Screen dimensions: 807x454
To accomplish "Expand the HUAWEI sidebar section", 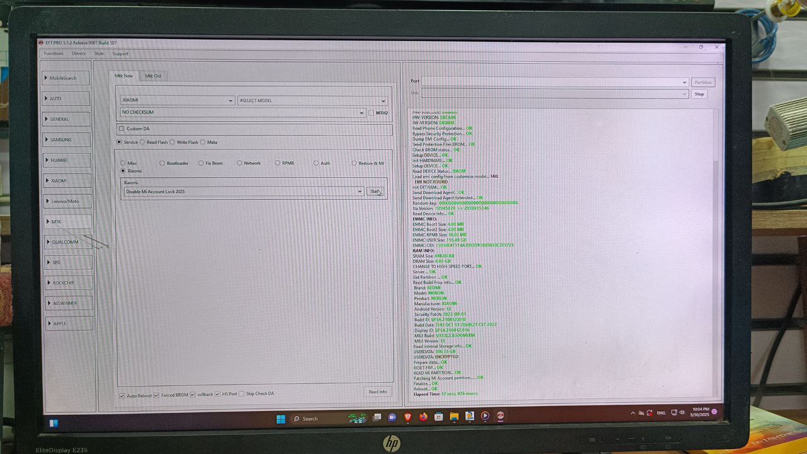I will [x=67, y=160].
